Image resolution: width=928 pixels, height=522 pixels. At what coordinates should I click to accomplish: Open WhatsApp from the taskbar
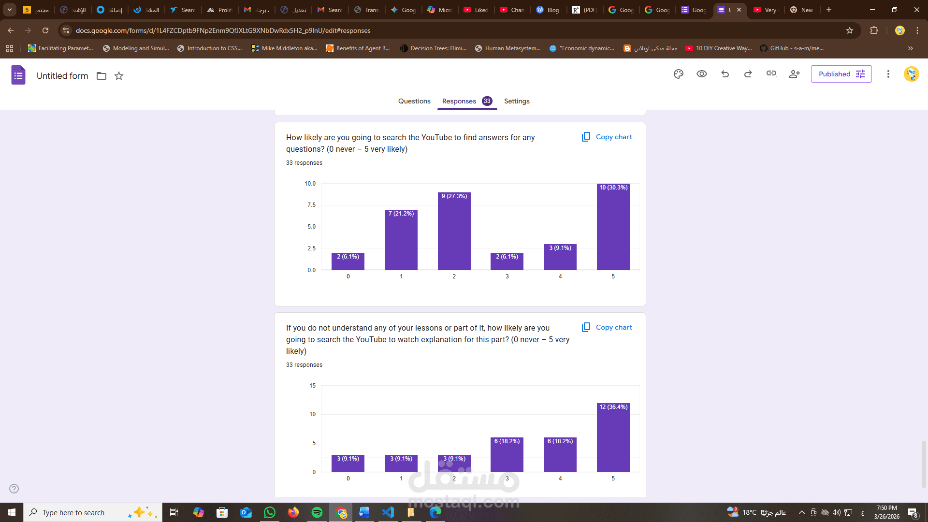click(270, 512)
